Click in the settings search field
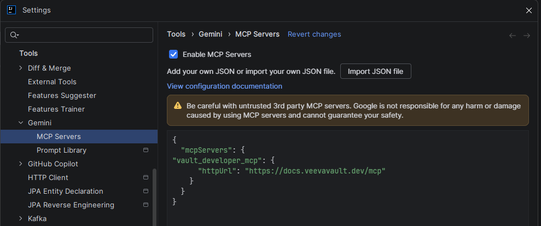 click(x=79, y=35)
